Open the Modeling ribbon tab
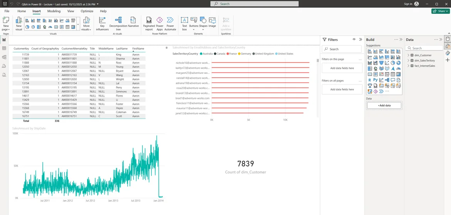This screenshot has width=451, height=215. tap(54, 11)
